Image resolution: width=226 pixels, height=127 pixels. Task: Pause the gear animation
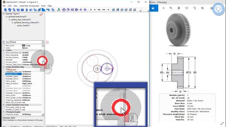[x=91, y=10]
